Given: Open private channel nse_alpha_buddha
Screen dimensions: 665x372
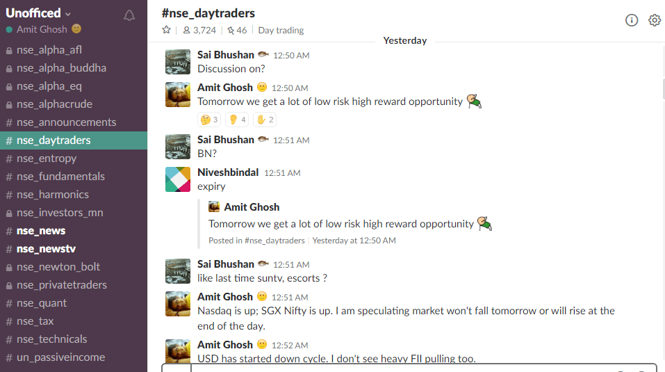Looking at the screenshot, I should coord(61,68).
